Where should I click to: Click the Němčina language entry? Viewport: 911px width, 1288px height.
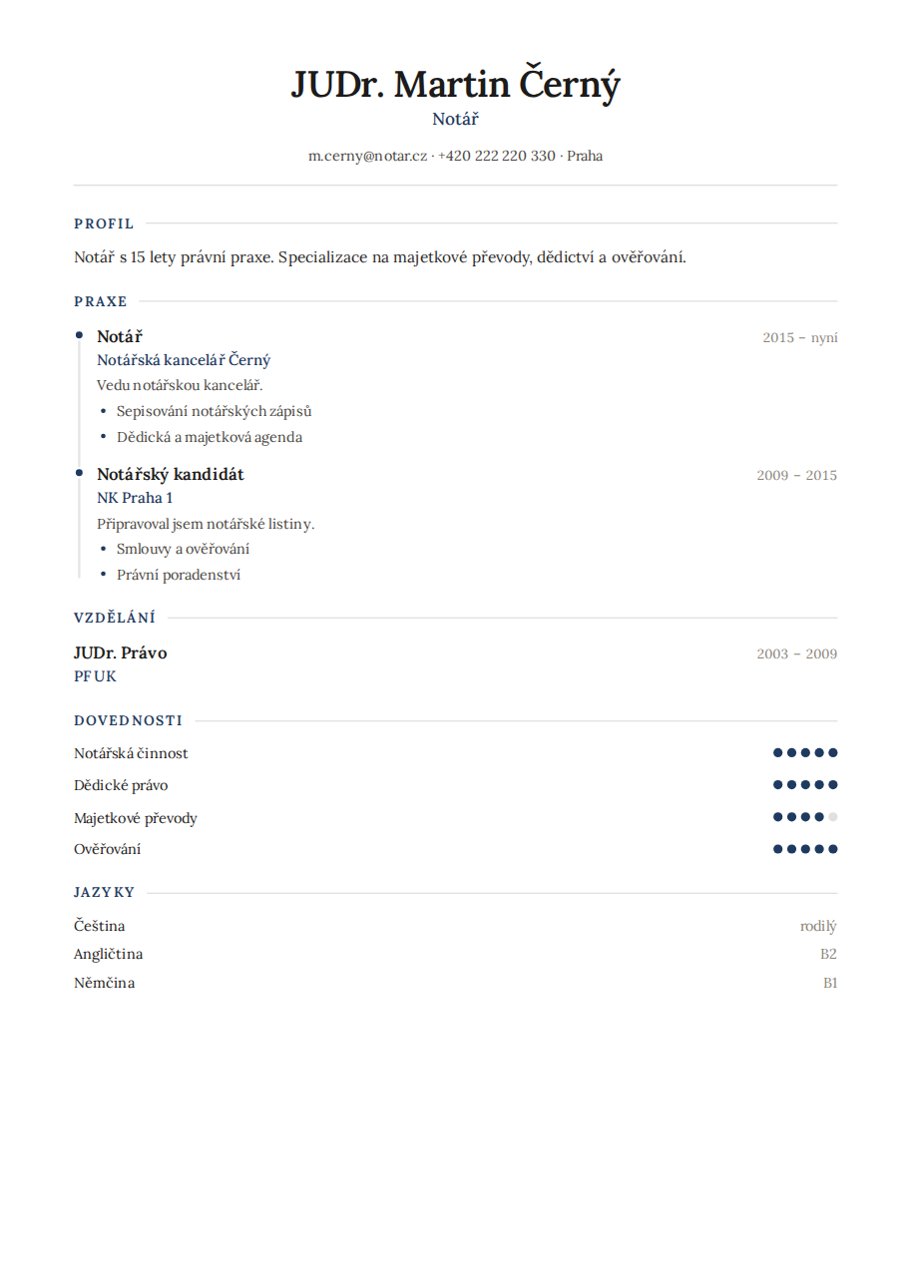coord(104,983)
